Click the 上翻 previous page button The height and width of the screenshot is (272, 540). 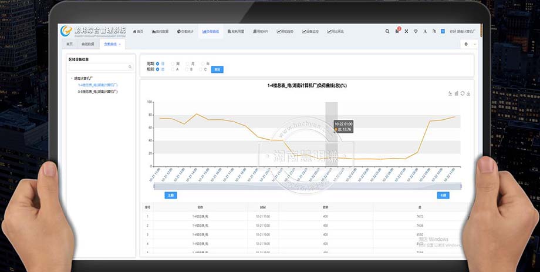[170, 195]
